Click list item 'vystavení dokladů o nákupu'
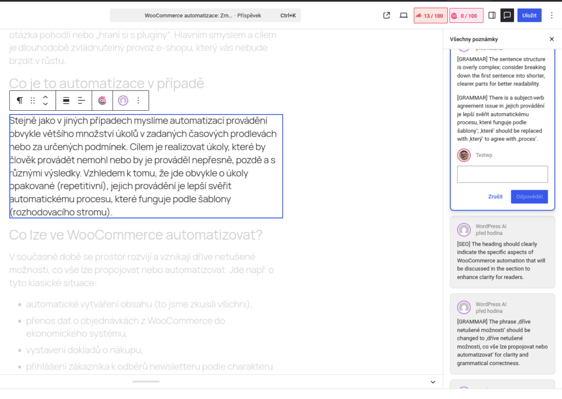Viewport: 562px width, 399px height. (84, 350)
